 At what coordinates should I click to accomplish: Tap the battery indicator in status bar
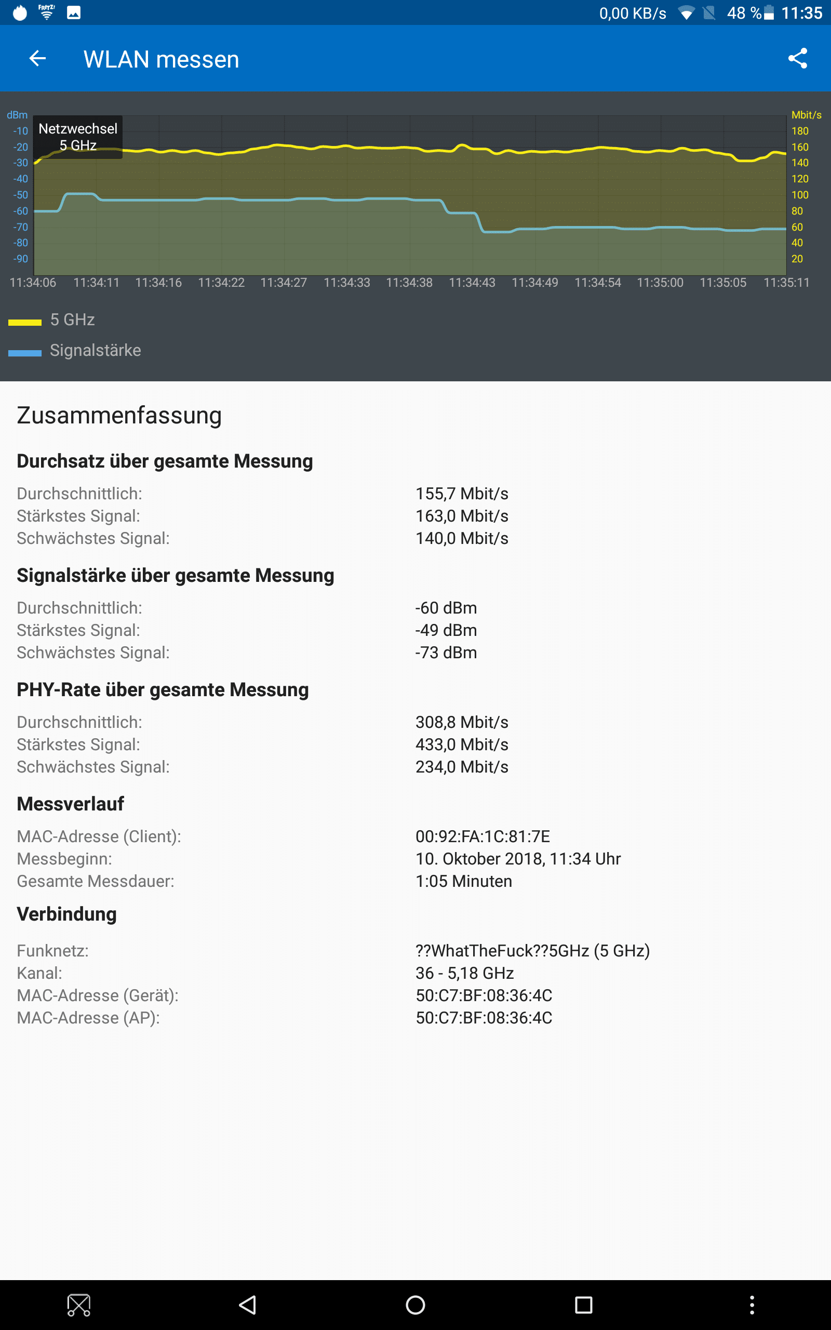tap(769, 12)
